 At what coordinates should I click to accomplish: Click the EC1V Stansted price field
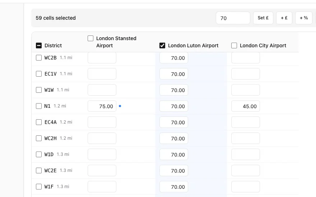coord(102,74)
